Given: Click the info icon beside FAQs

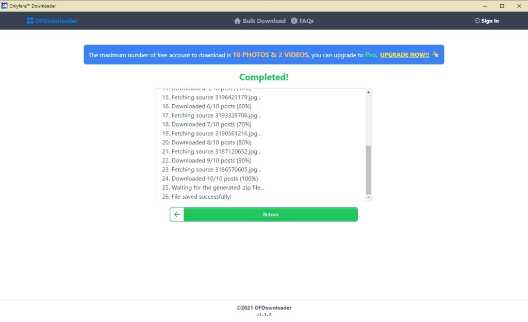Looking at the screenshot, I should pyautogui.click(x=294, y=21).
